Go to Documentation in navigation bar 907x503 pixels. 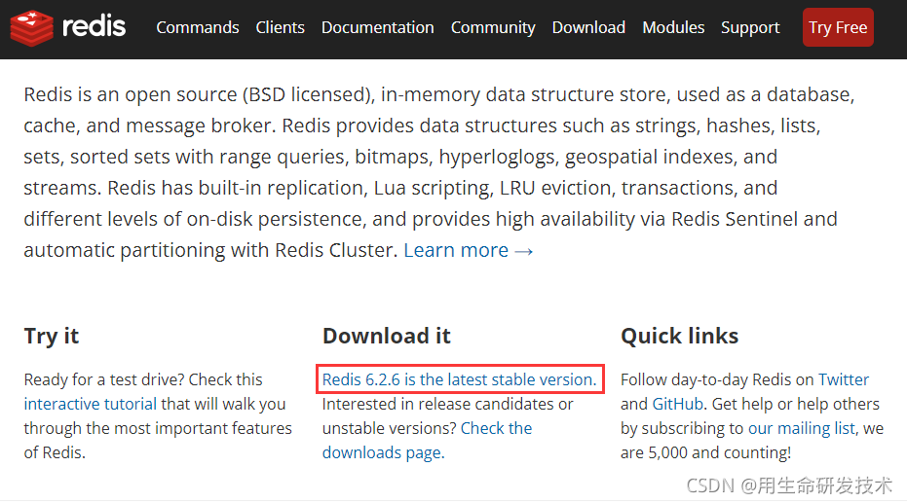pyautogui.click(x=378, y=27)
